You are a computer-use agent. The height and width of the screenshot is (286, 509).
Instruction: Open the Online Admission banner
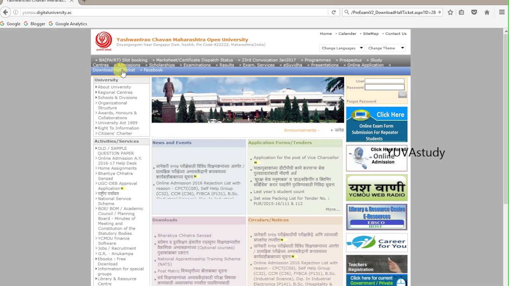(377, 158)
